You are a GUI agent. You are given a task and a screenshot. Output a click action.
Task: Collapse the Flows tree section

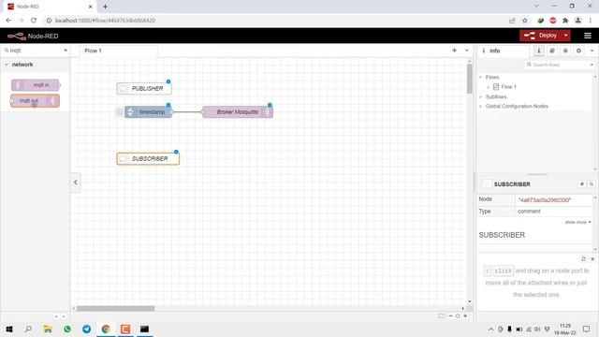(480, 77)
